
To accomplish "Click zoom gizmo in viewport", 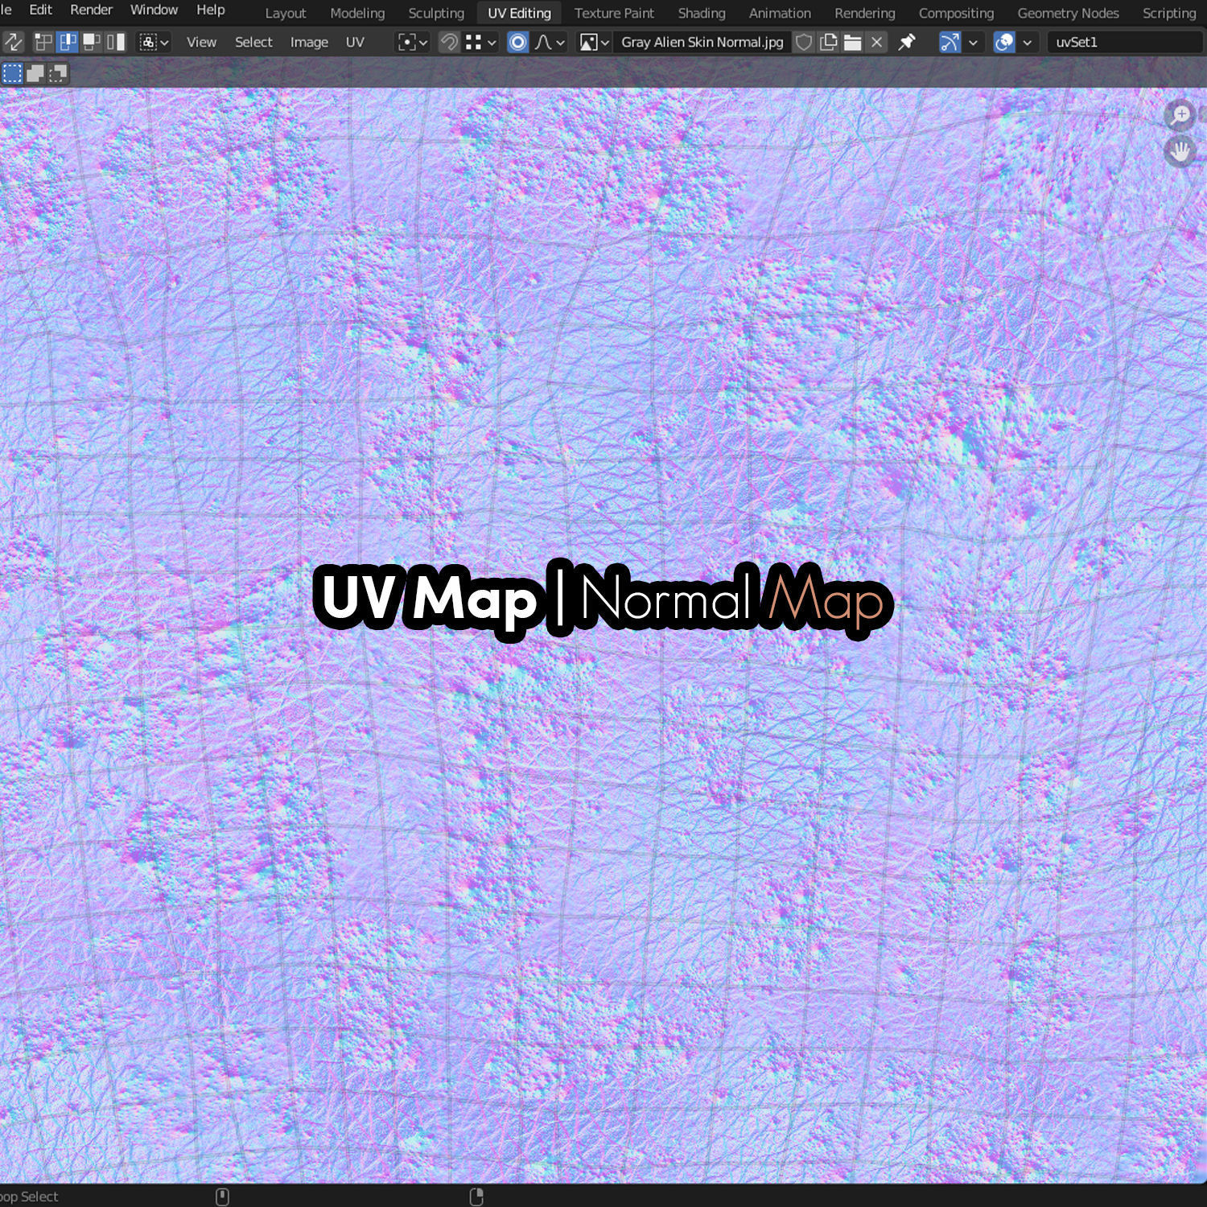I will [x=1180, y=116].
